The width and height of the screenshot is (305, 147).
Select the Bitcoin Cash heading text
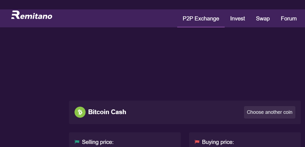point(107,112)
